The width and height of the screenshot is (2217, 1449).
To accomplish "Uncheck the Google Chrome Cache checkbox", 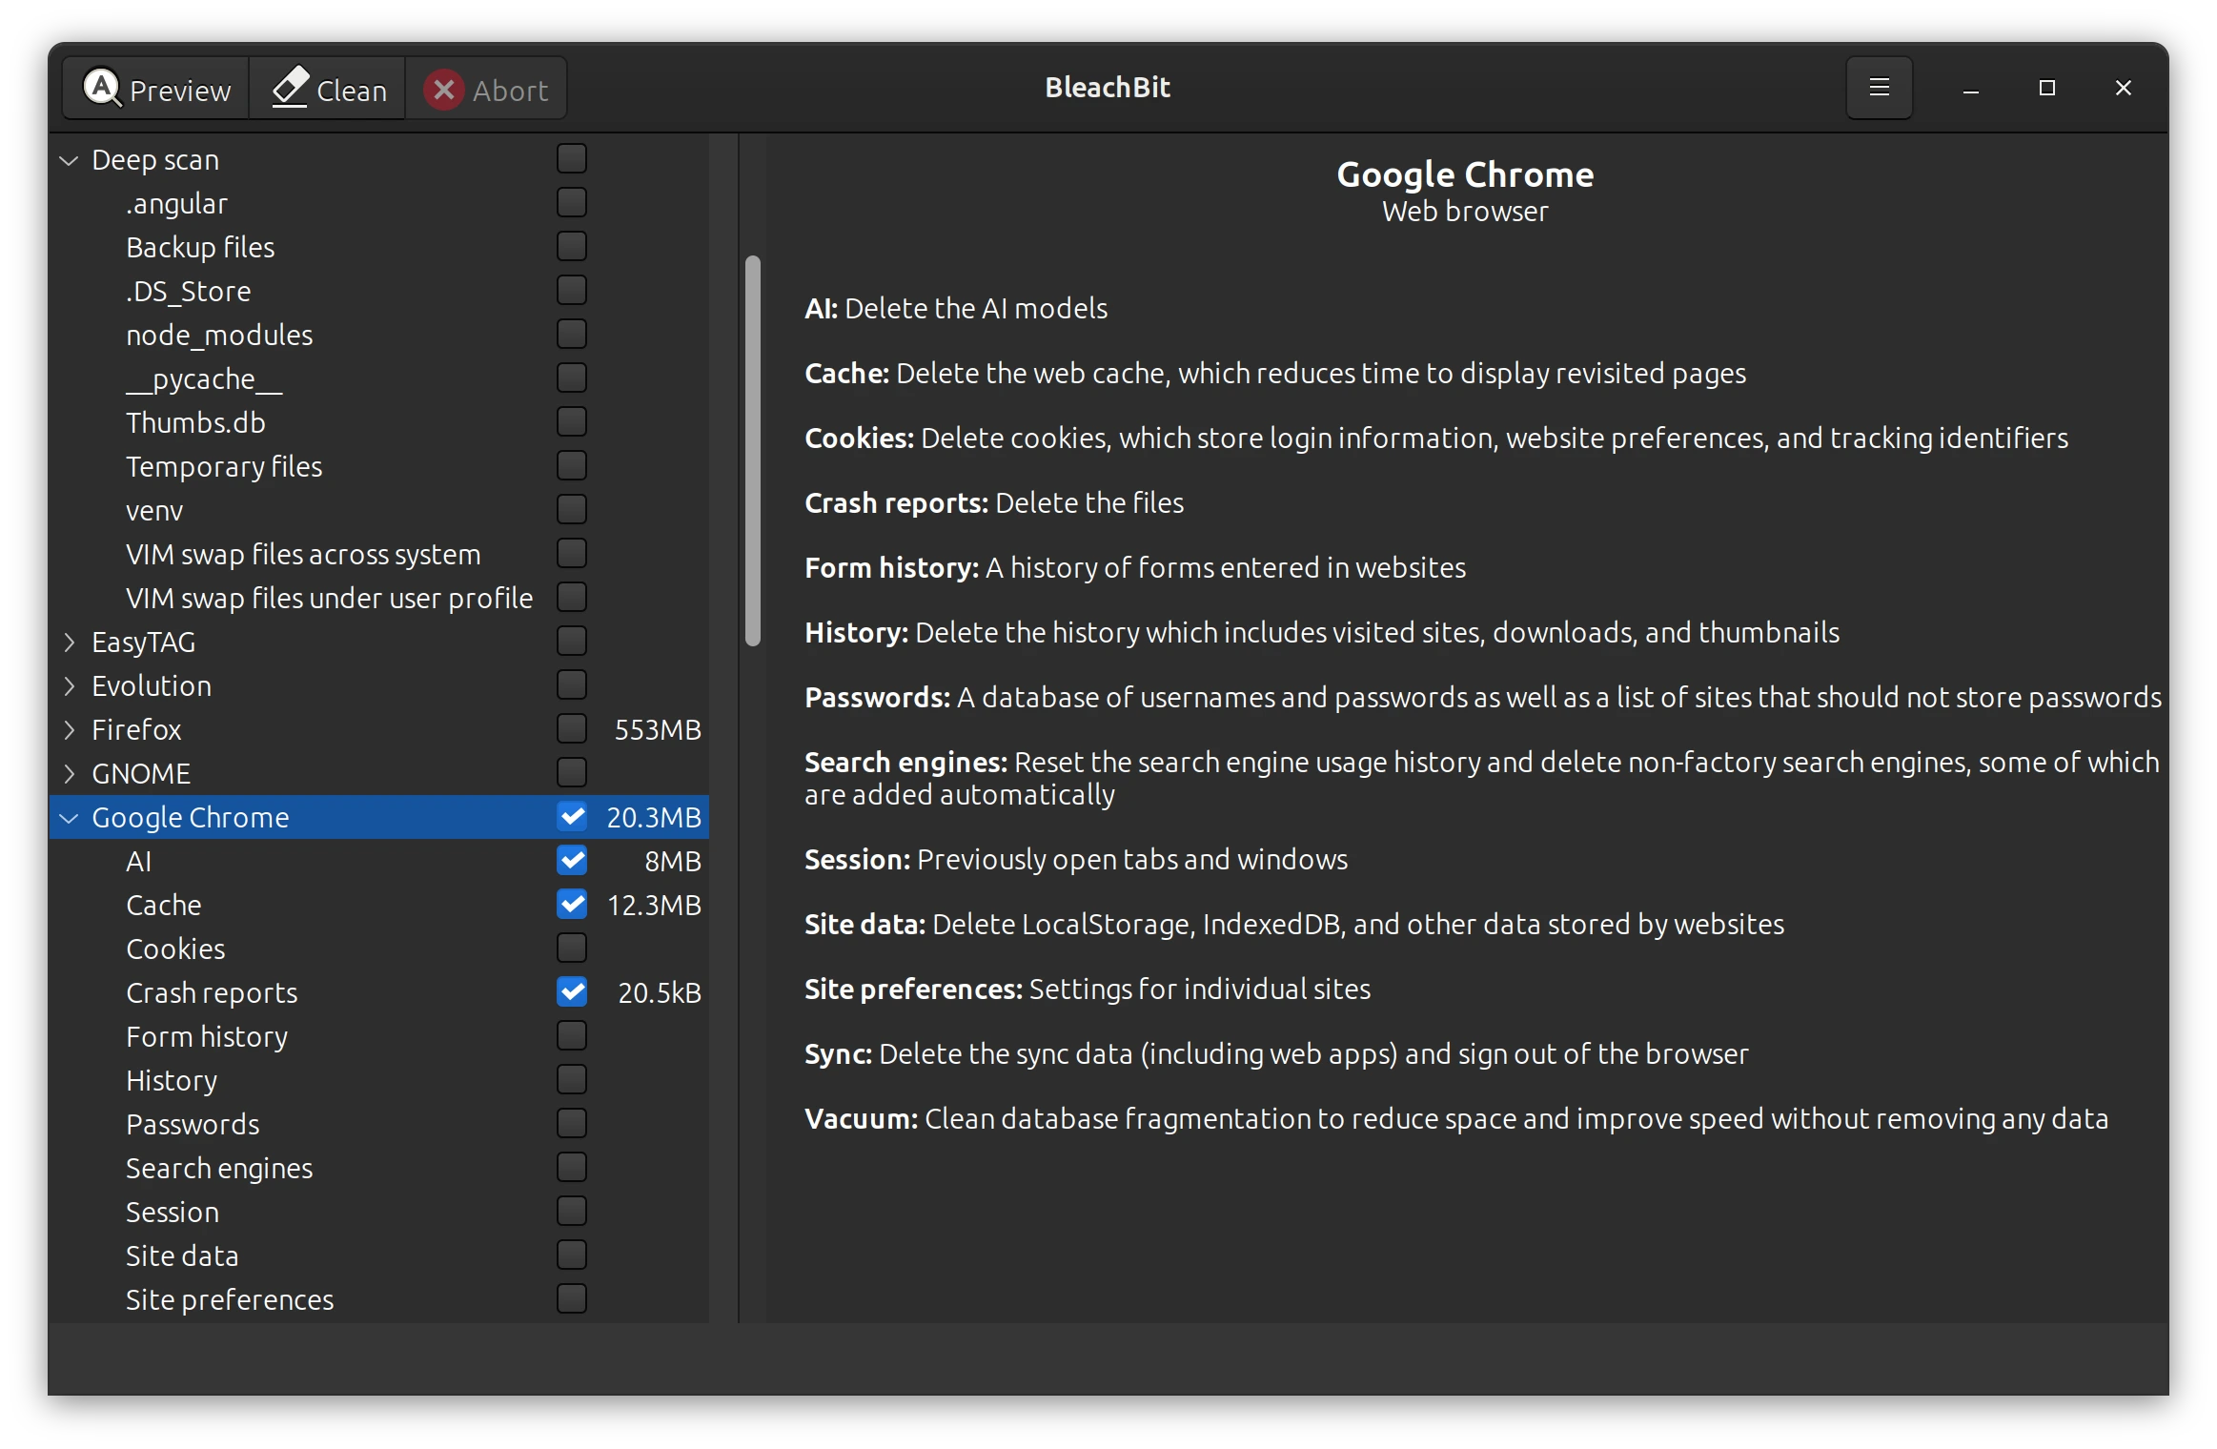I will (572, 904).
